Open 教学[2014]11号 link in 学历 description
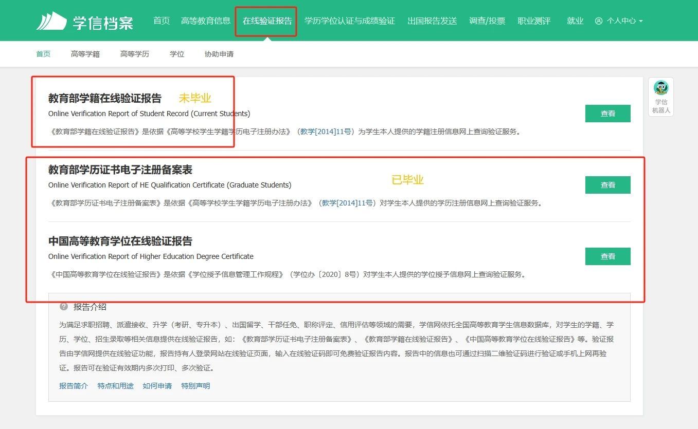The image size is (698, 429). pyautogui.click(x=348, y=203)
